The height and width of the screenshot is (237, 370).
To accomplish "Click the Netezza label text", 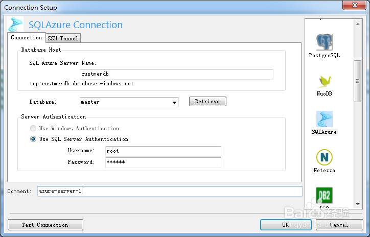I will [x=325, y=170].
